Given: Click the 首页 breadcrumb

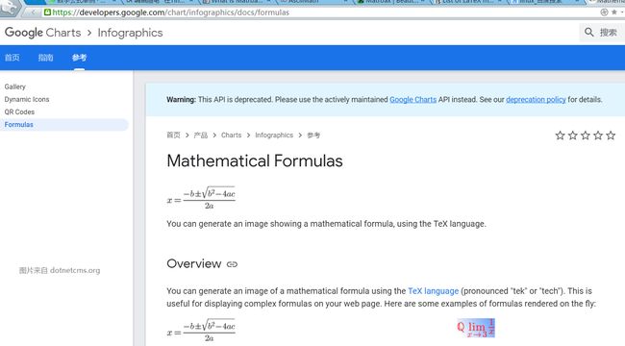Looking at the screenshot, I should point(173,136).
